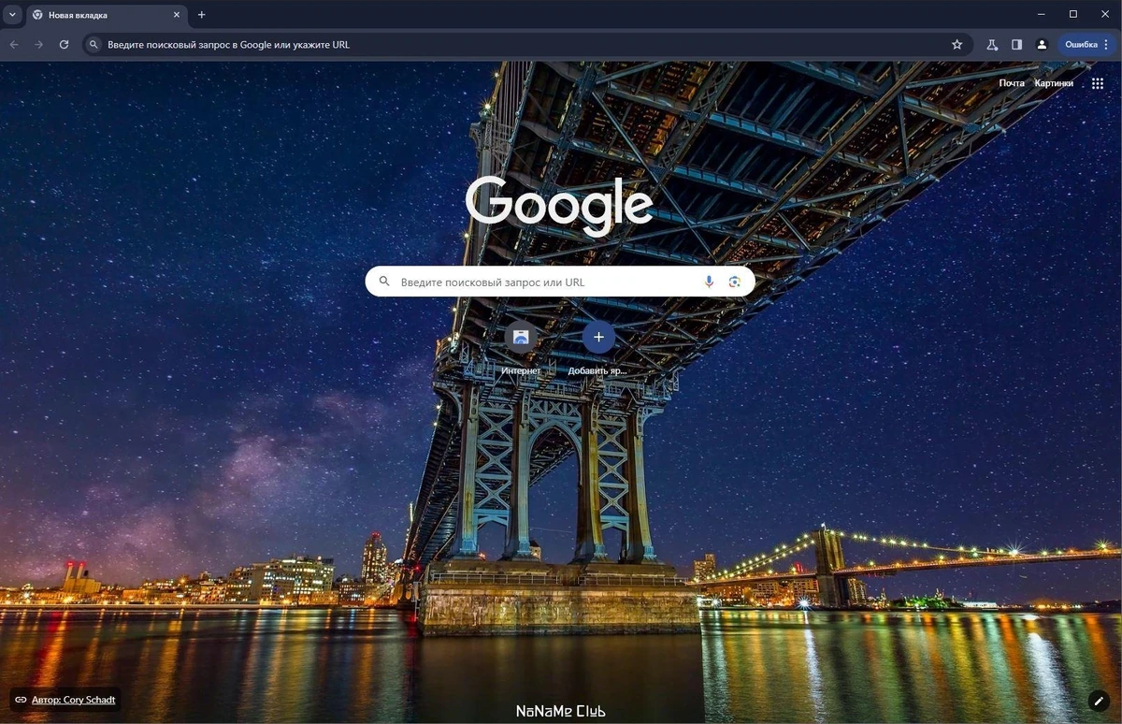The image size is (1122, 724).
Task: Go forward with the forward arrow
Action: (39, 44)
